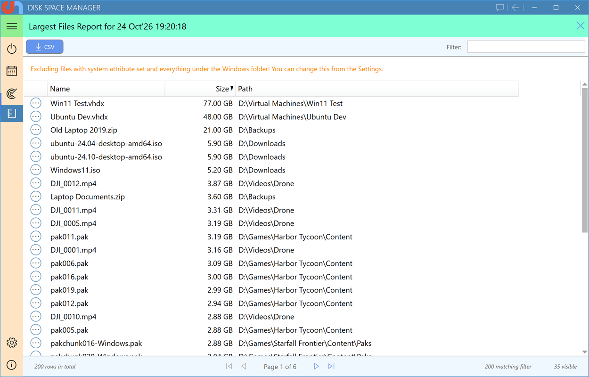The height and width of the screenshot is (377, 589).
Task: Open actions menu for pak016.pak
Action: (x=36, y=277)
